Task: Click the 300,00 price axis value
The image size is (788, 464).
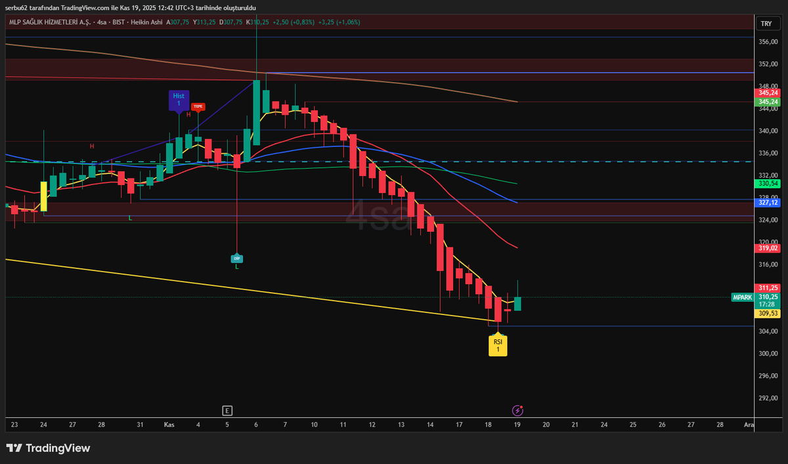Action: (768, 354)
